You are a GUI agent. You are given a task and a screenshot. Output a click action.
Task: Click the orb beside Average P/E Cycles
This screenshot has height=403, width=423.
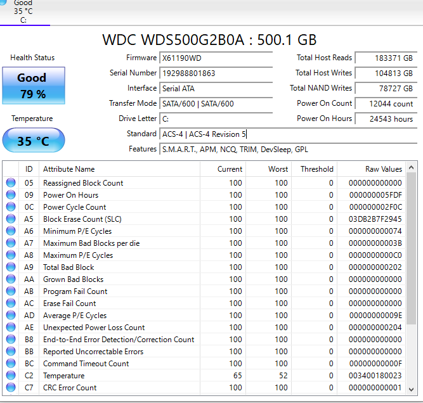click(x=11, y=316)
